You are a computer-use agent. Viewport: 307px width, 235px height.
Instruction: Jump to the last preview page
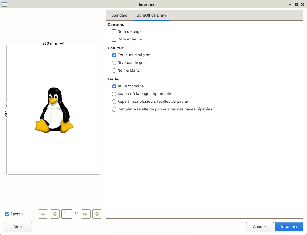pos(97,214)
